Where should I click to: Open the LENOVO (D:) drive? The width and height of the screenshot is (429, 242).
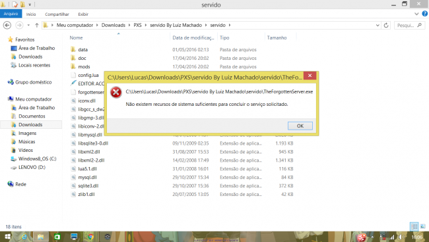click(x=32, y=167)
